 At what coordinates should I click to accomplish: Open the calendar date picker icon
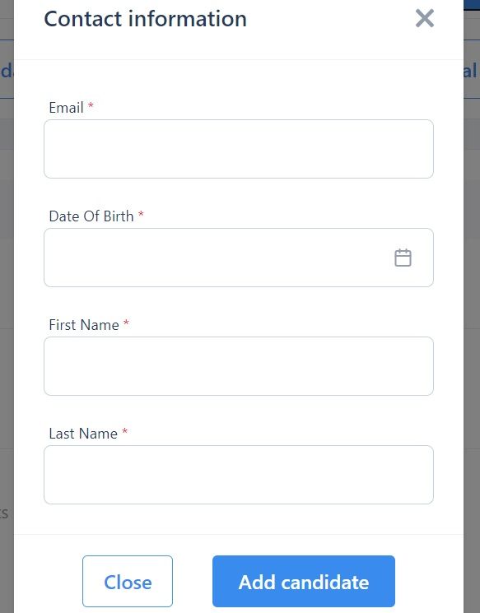tap(403, 258)
